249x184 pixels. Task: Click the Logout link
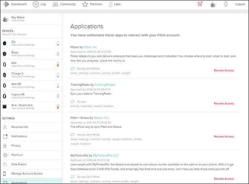[240, 4]
